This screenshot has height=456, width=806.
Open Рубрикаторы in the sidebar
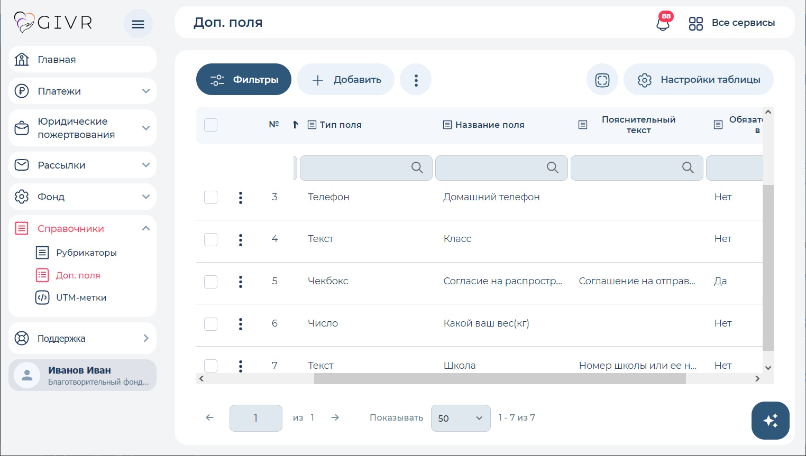tap(76, 253)
